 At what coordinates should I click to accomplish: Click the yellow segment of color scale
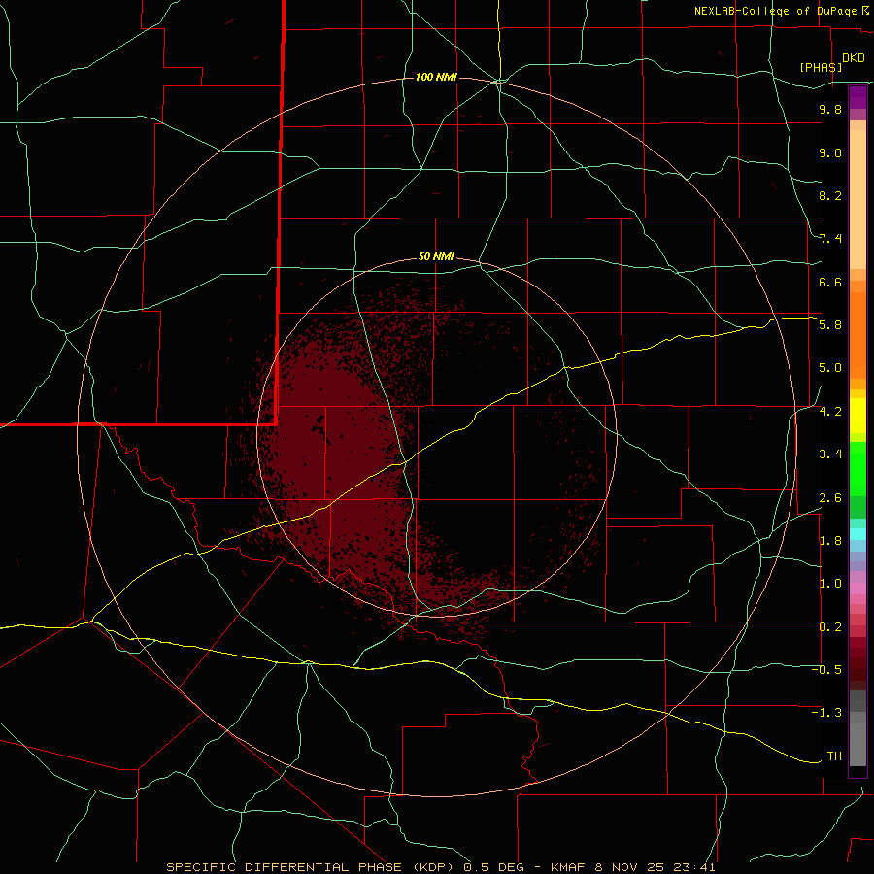tap(857, 416)
